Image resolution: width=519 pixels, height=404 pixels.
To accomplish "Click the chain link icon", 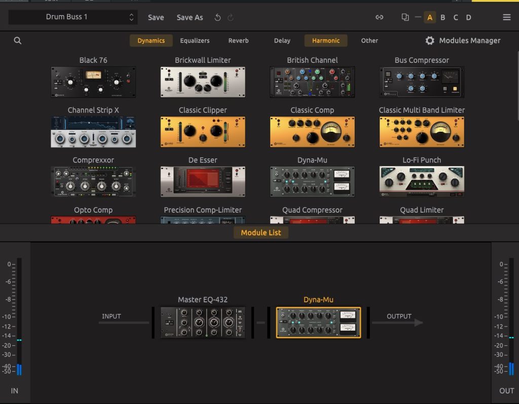I will pyautogui.click(x=379, y=17).
